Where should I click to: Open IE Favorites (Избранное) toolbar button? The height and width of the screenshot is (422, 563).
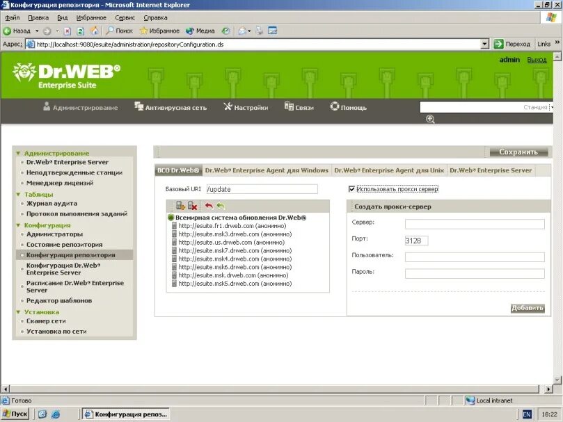point(160,31)
